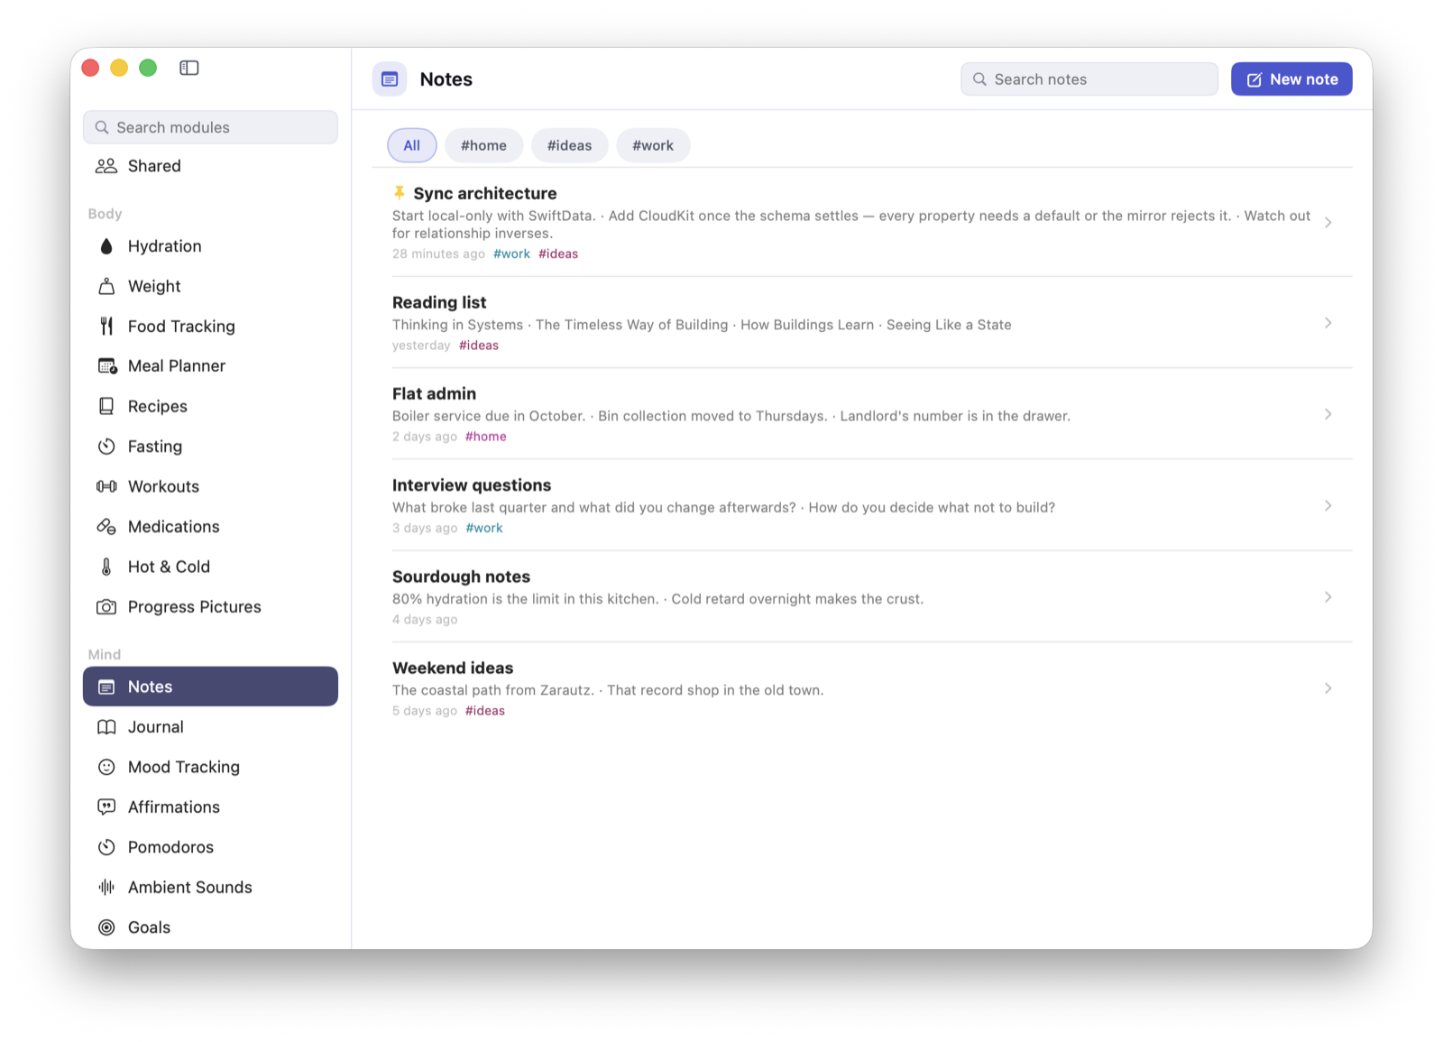Open the Sourdough notes title
The width and height of the screenshot is (1443, 1042).
tap(461, 576)
